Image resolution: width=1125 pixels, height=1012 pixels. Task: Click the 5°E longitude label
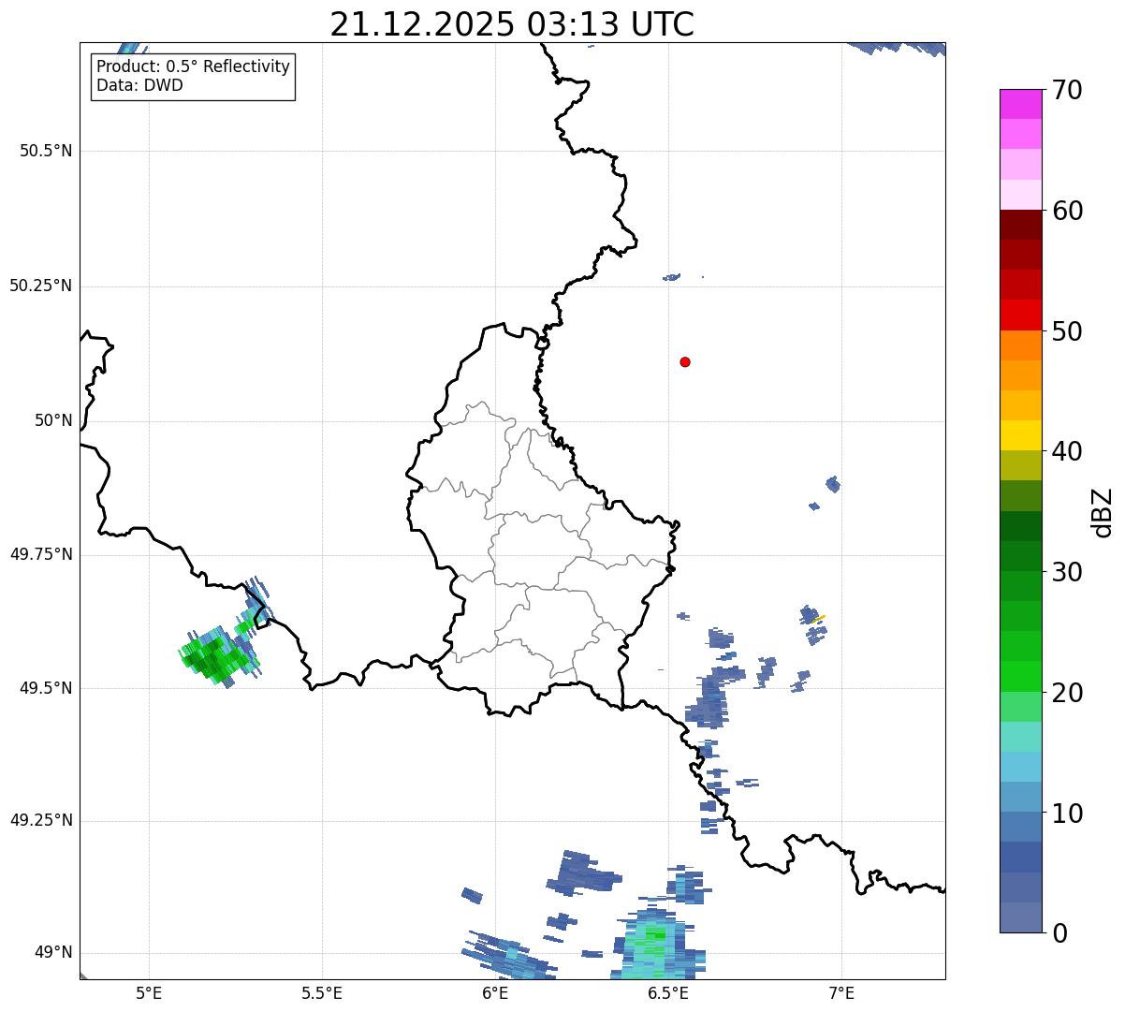149,992
